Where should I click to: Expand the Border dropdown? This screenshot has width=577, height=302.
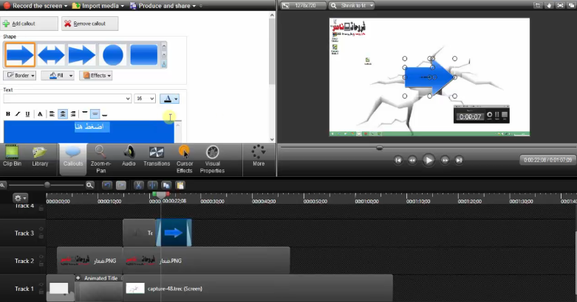click(19, 76)
